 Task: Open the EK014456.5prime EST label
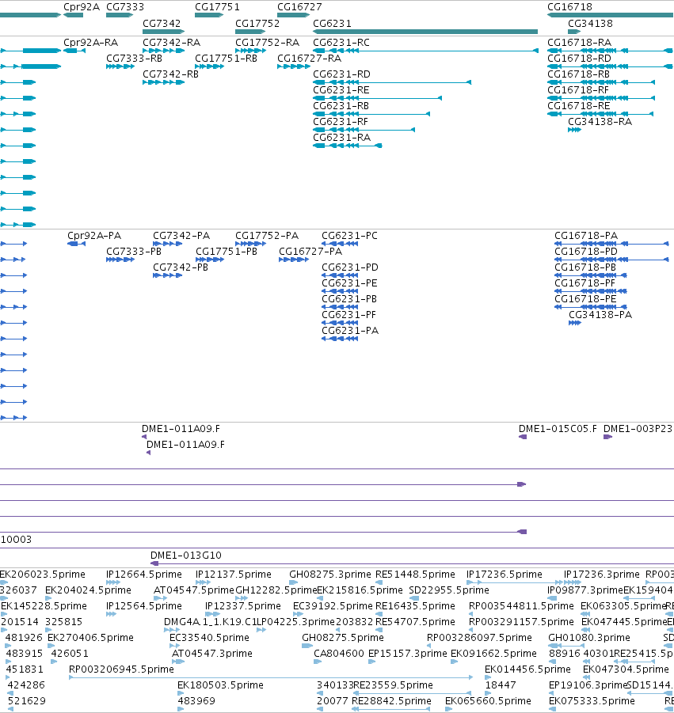527,669
